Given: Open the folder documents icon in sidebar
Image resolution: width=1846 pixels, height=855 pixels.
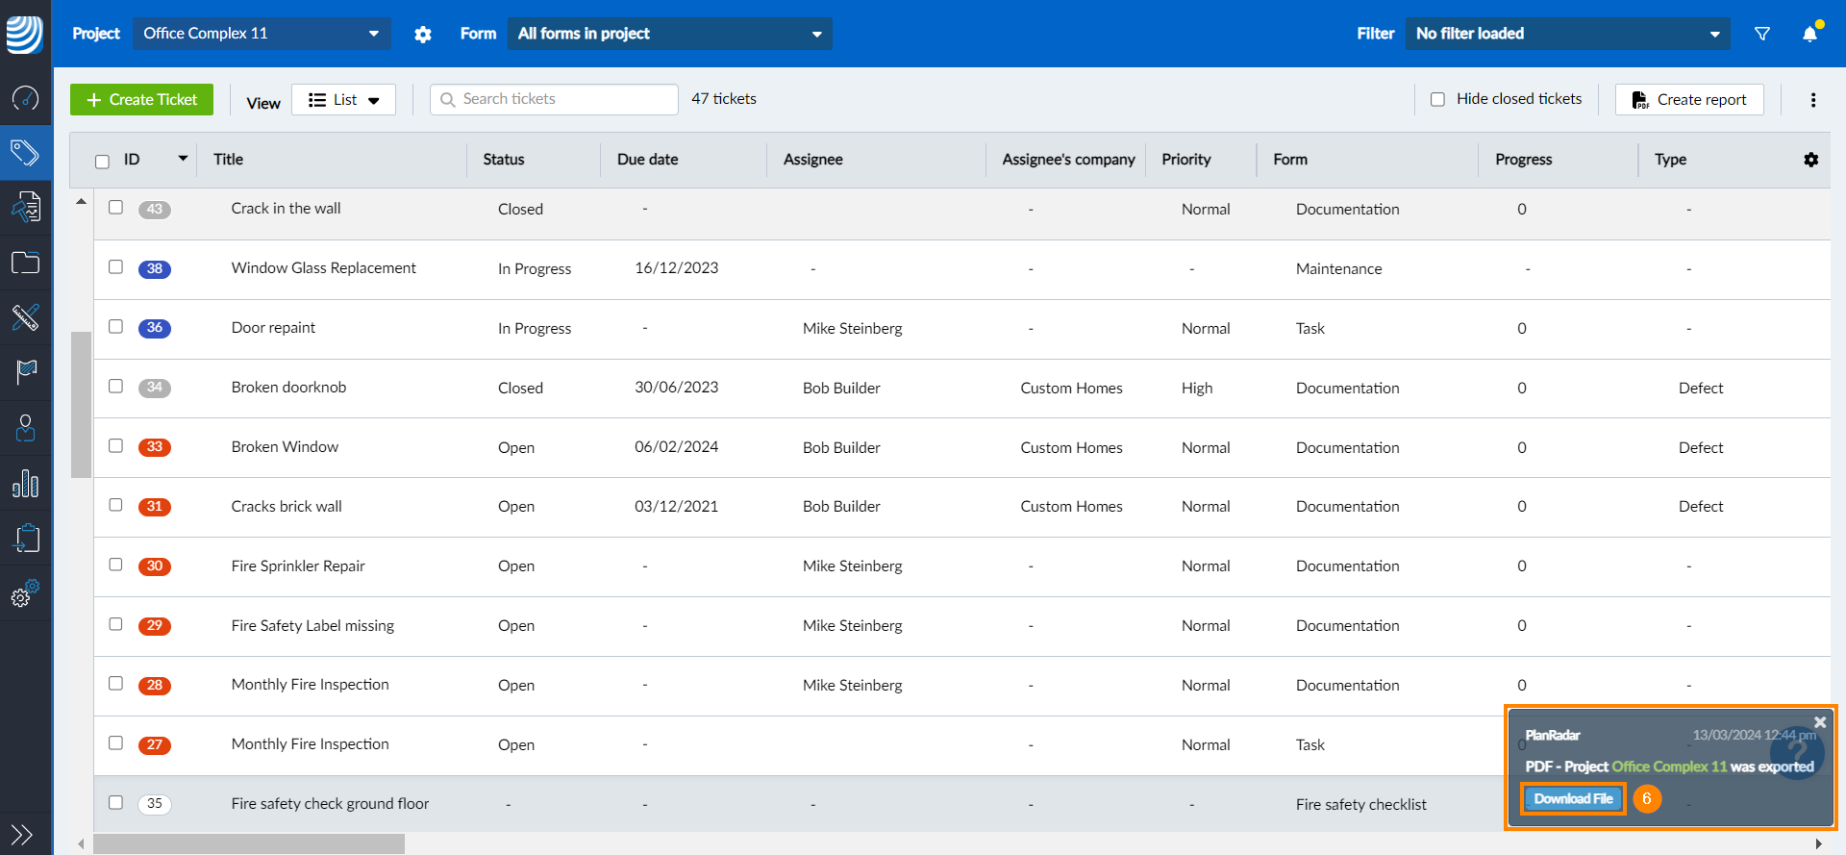Looking at the screenshot, I should (x=25, y=263).
